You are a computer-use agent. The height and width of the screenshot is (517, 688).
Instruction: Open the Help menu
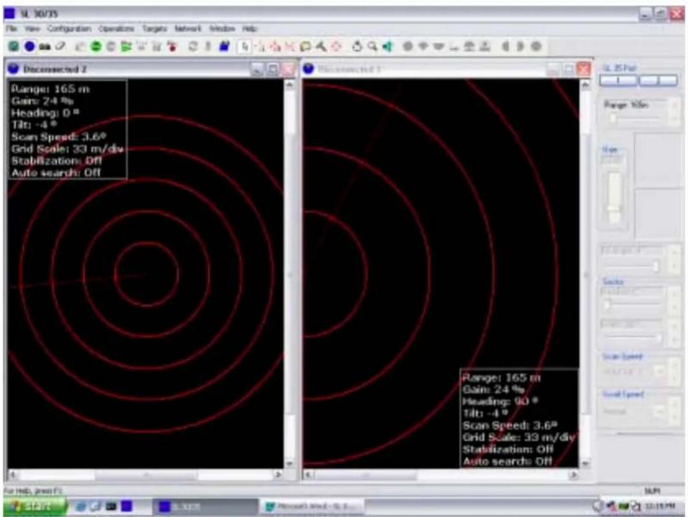pyautogui.click(x=249, y=29)
